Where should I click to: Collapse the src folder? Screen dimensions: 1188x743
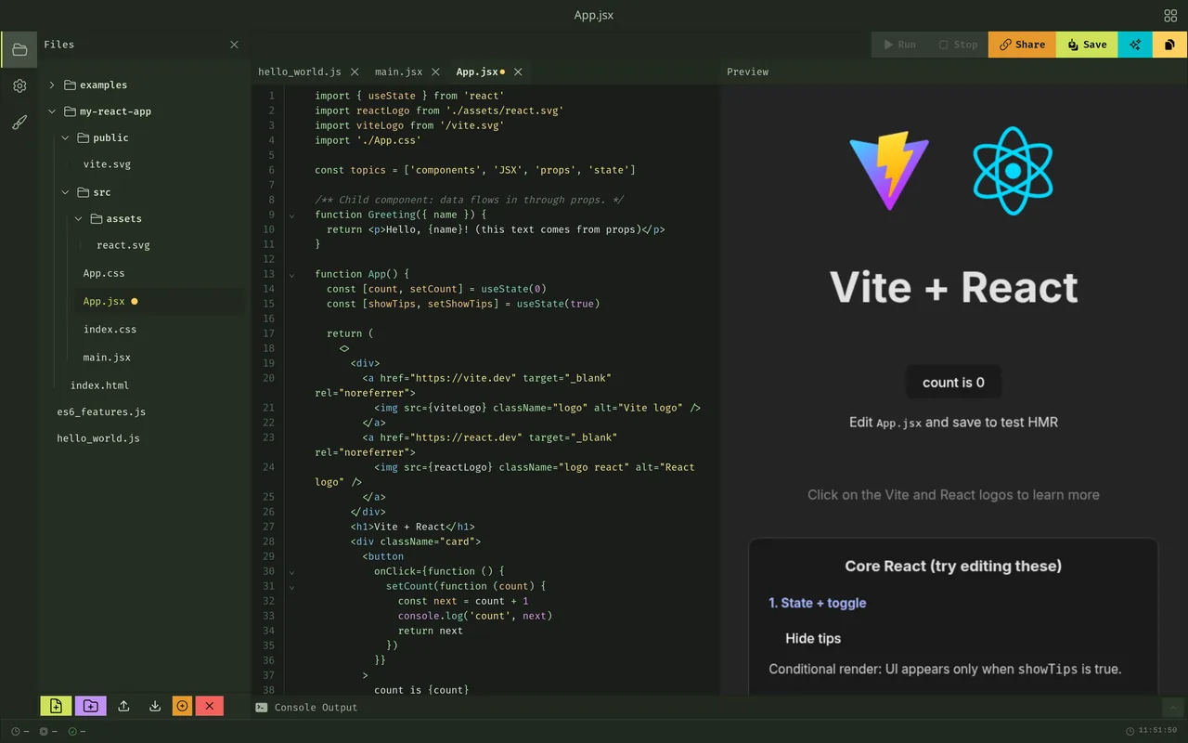click(65, 192)
